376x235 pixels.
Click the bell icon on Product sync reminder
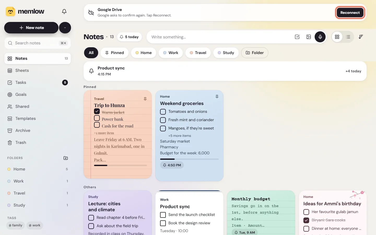(91, 71)
